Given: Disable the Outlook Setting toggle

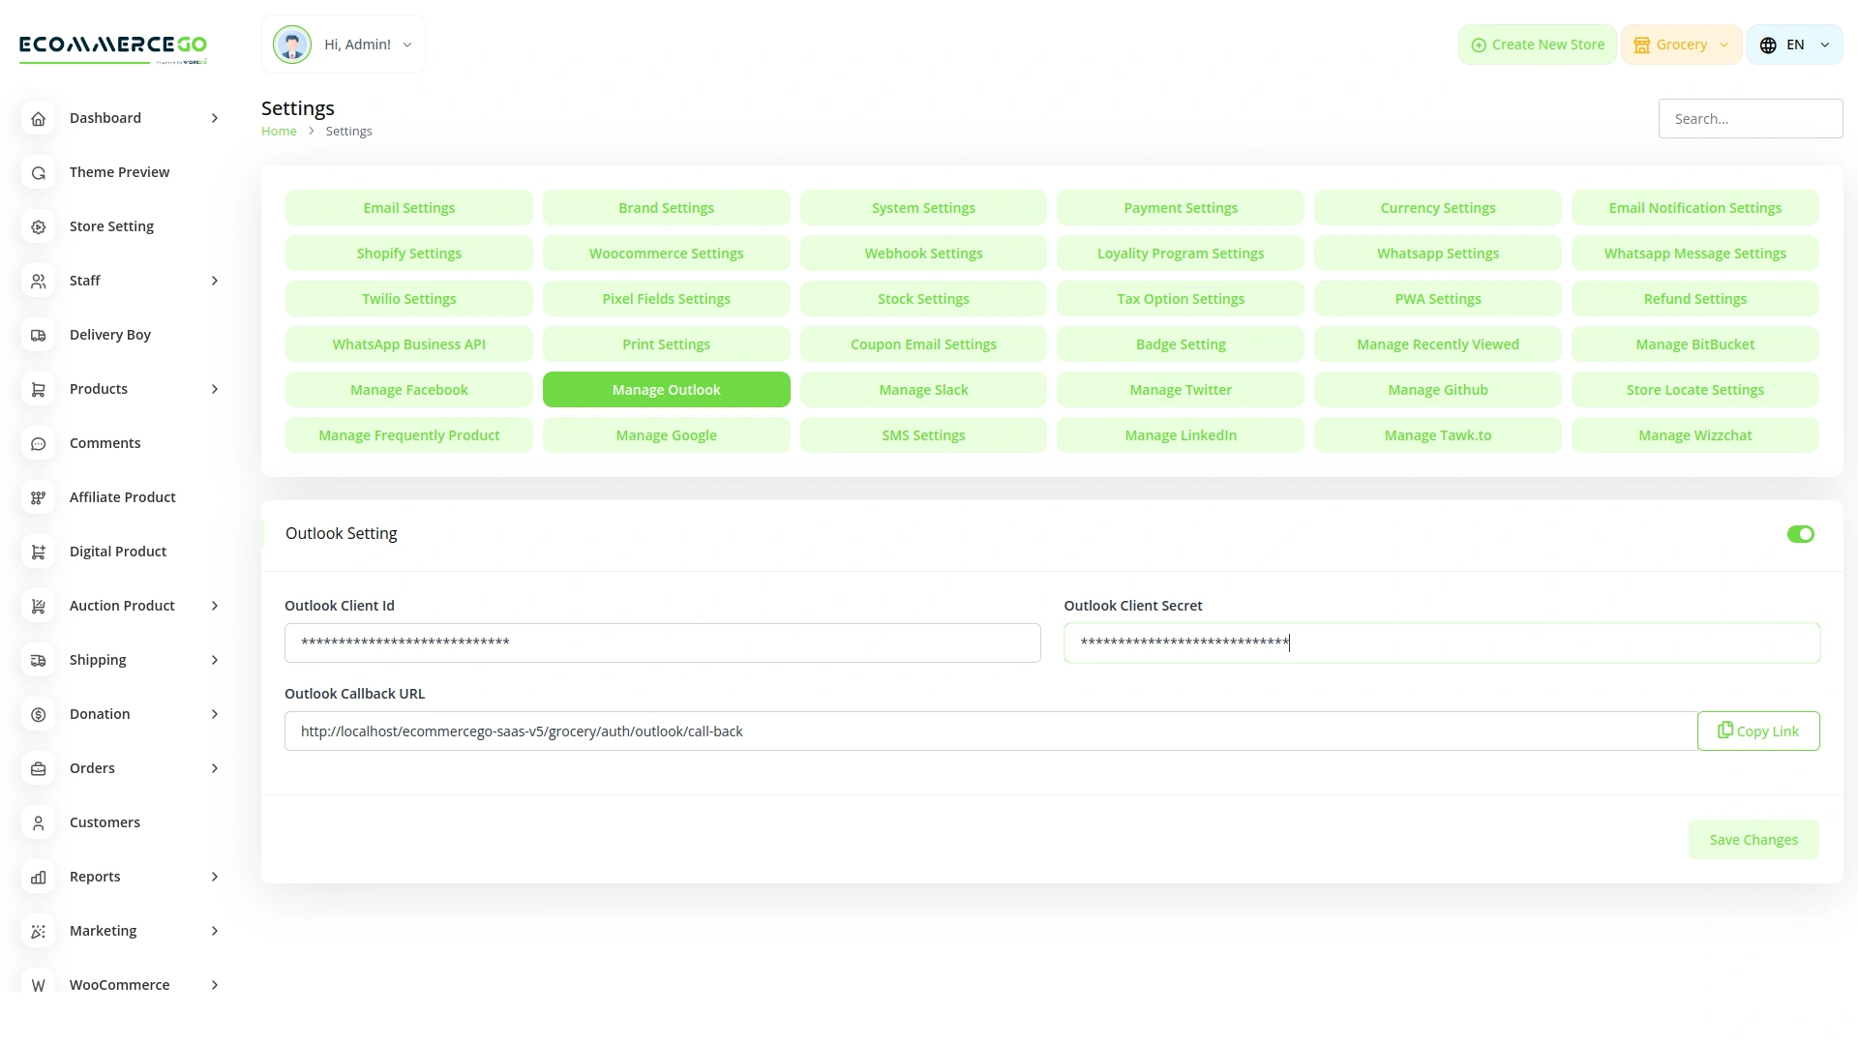Looking at the screenshot, I should point(1800,534).
